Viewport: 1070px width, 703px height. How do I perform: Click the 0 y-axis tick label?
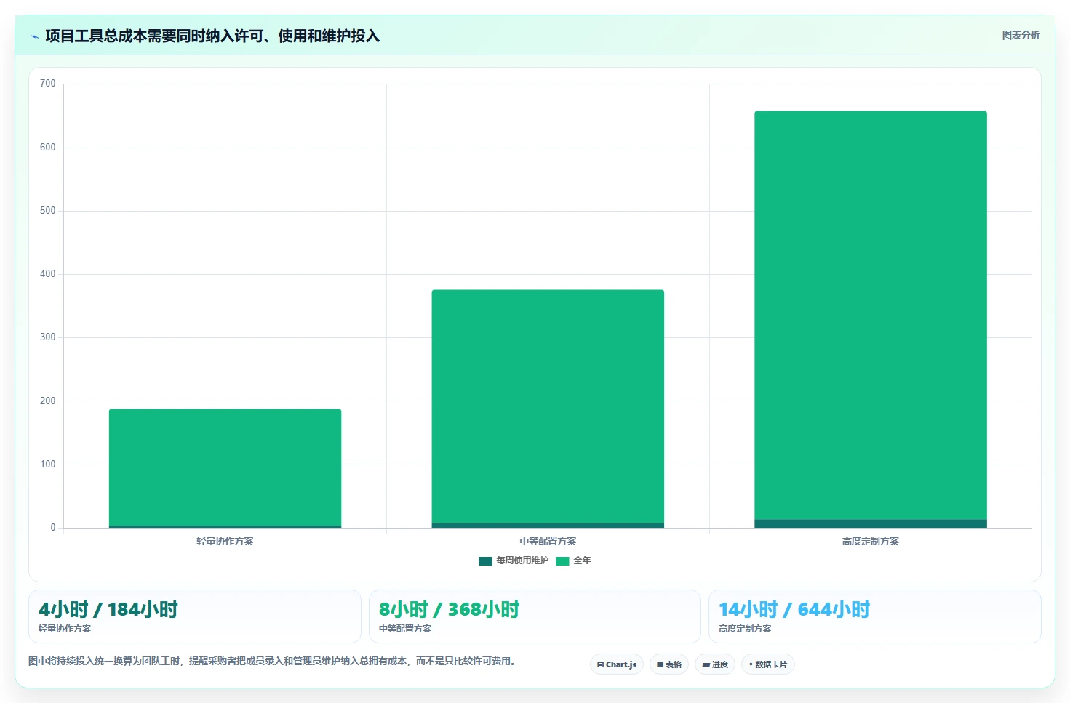(53, 528)
